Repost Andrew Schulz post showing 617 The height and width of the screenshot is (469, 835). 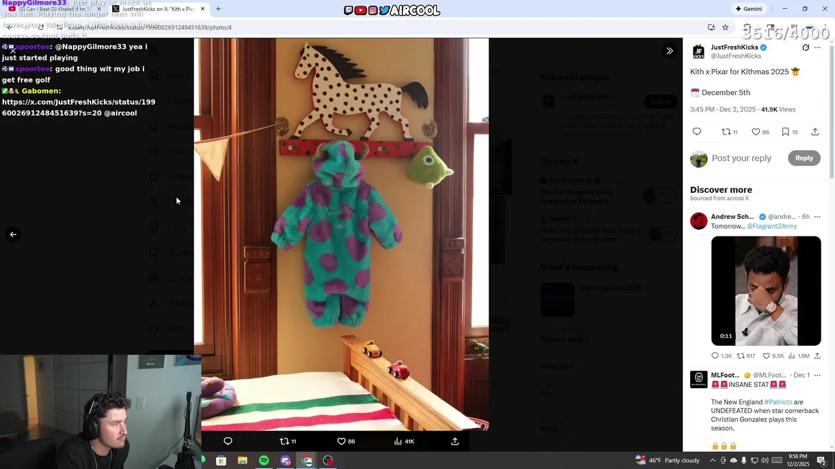(x=746, y=356)
